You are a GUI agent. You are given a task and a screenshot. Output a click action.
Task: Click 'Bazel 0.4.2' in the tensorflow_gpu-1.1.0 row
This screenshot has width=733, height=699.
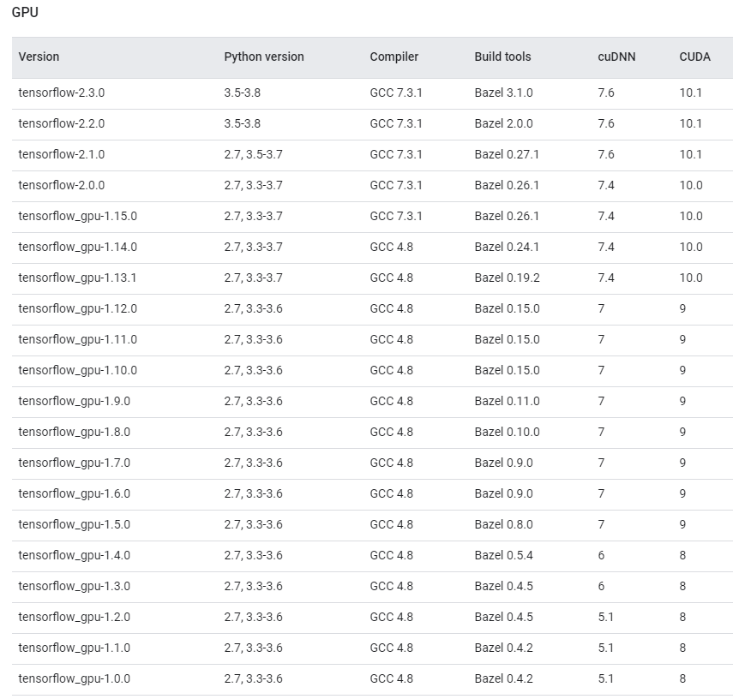coord(503,648)
